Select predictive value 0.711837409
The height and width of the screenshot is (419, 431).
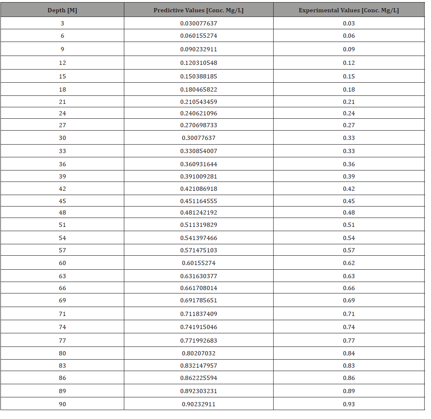(x=199, y=314)
